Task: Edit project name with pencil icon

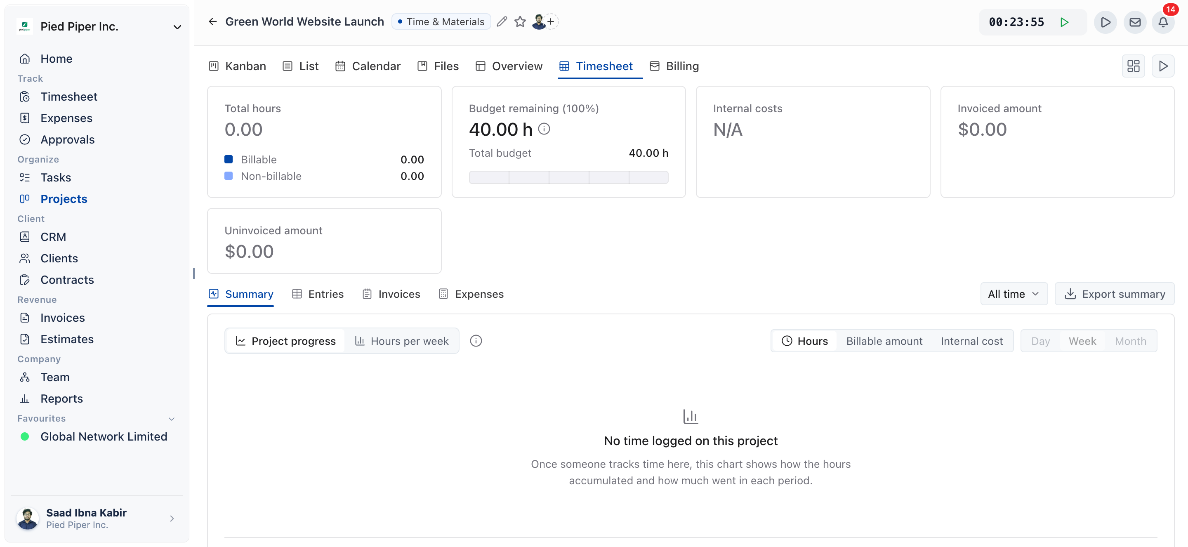Action: (x=502, y=22)
